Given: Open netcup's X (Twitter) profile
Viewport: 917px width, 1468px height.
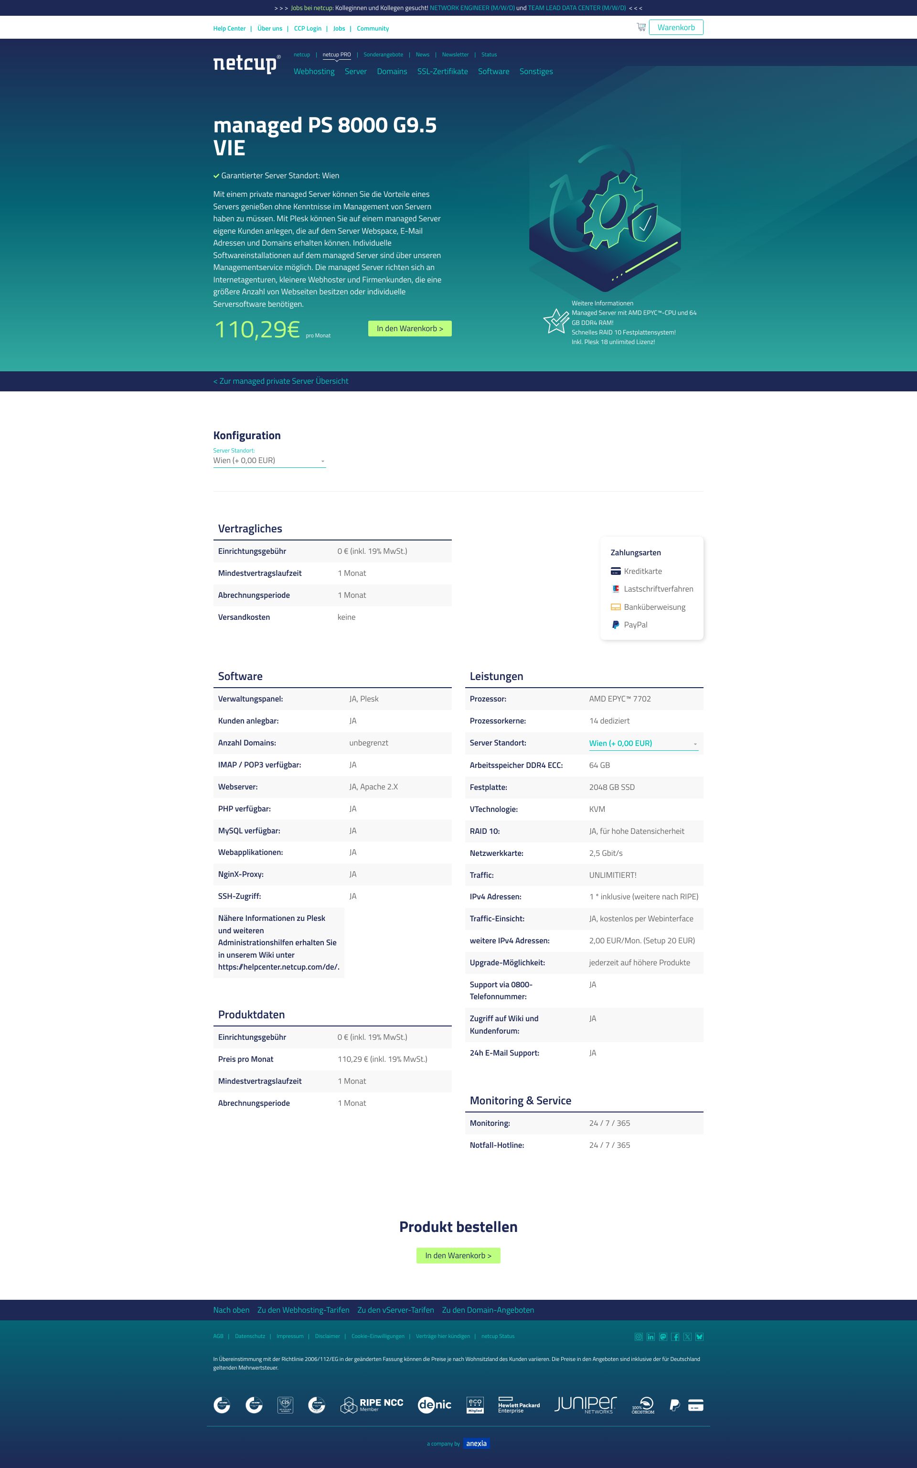Looking at the screenshot, I should [687, 1337].
